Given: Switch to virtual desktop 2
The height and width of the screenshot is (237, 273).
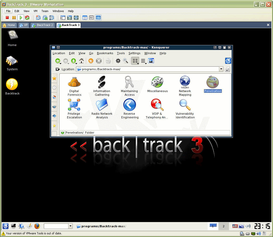Looking at the screenshot, I should (x=223, y=226).
